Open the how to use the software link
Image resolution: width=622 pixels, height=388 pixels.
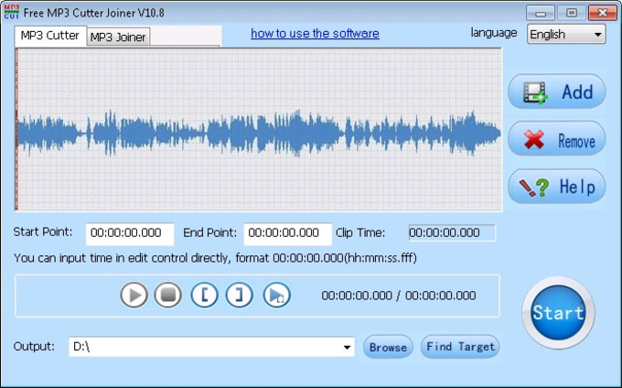pyautogui.click(x=315, y=33)
